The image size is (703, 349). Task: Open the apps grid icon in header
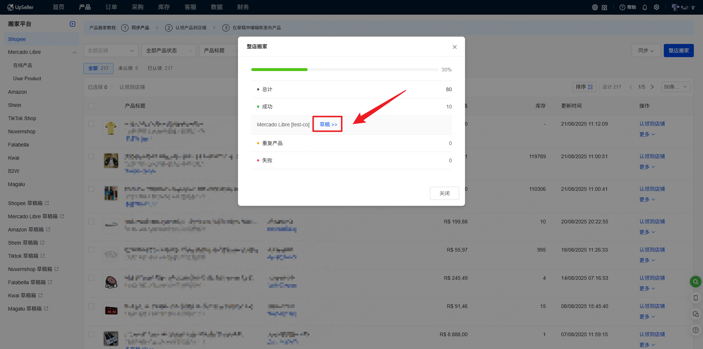(x=605, y=7)
